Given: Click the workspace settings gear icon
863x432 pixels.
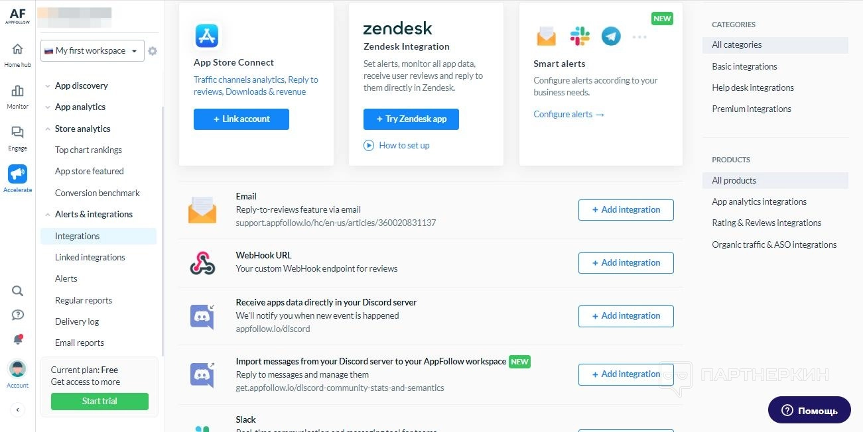Looking at the screenshot, I should 153,51.
